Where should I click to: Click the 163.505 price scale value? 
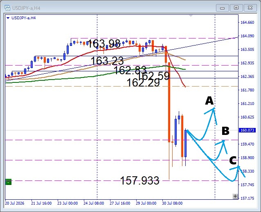pyautogui.click(x=248, y=49)
